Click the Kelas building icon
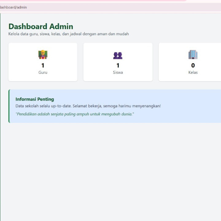The width and height of the screenshot is (221, 221). tap(193, 55)
